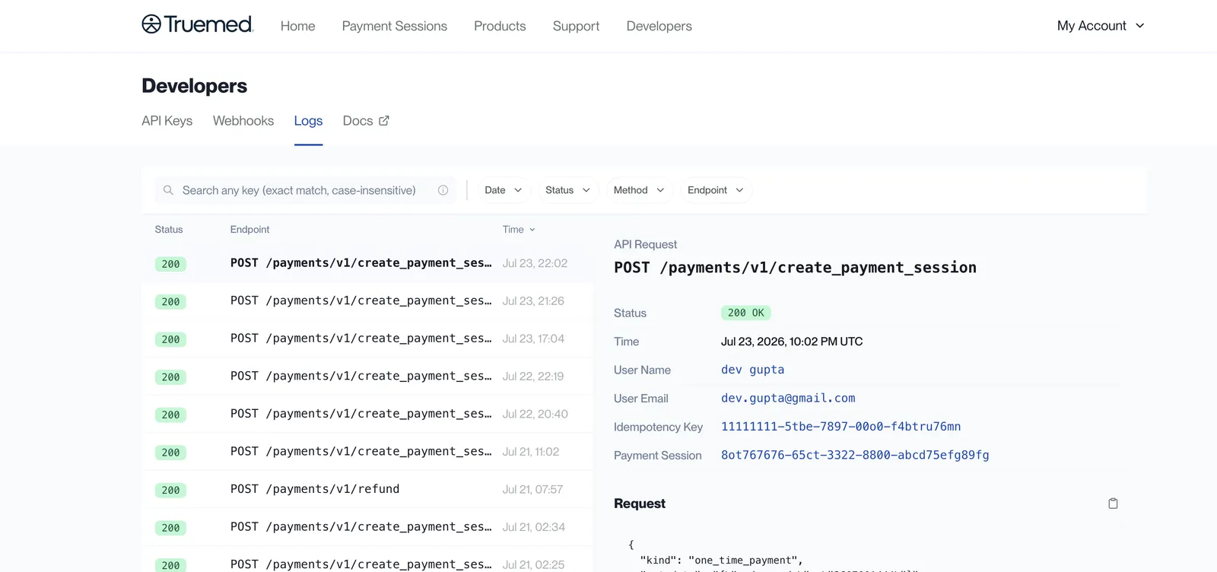The image size is (1217, 572).
Task: Select the log entry from Jul 23, 22:02
Action: point(367,263)
